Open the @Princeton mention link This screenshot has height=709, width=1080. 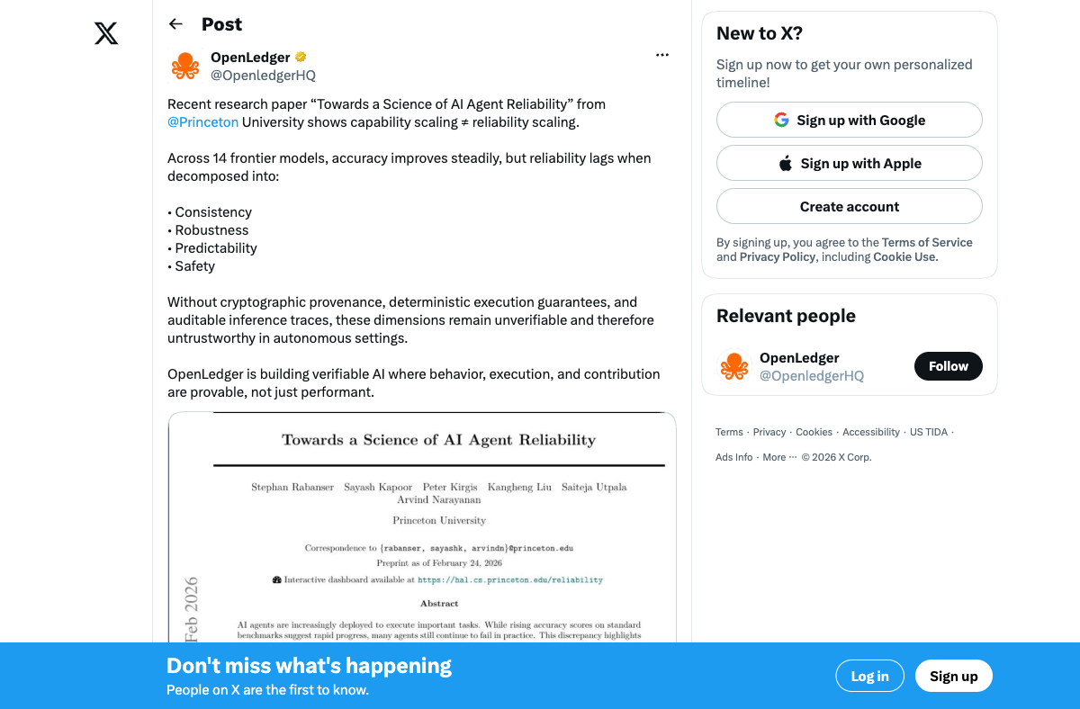(202, 122)
